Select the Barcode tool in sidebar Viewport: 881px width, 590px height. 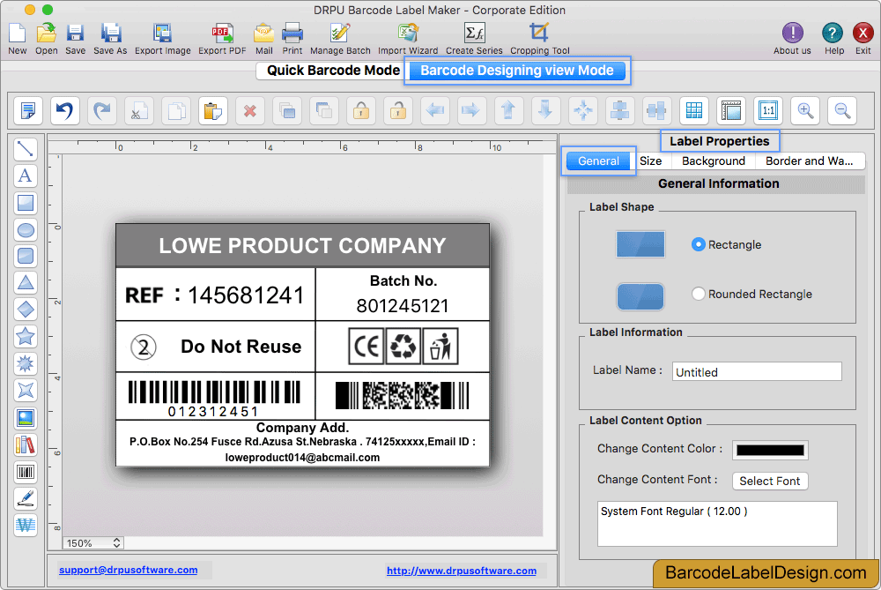[x=26, y=472]
